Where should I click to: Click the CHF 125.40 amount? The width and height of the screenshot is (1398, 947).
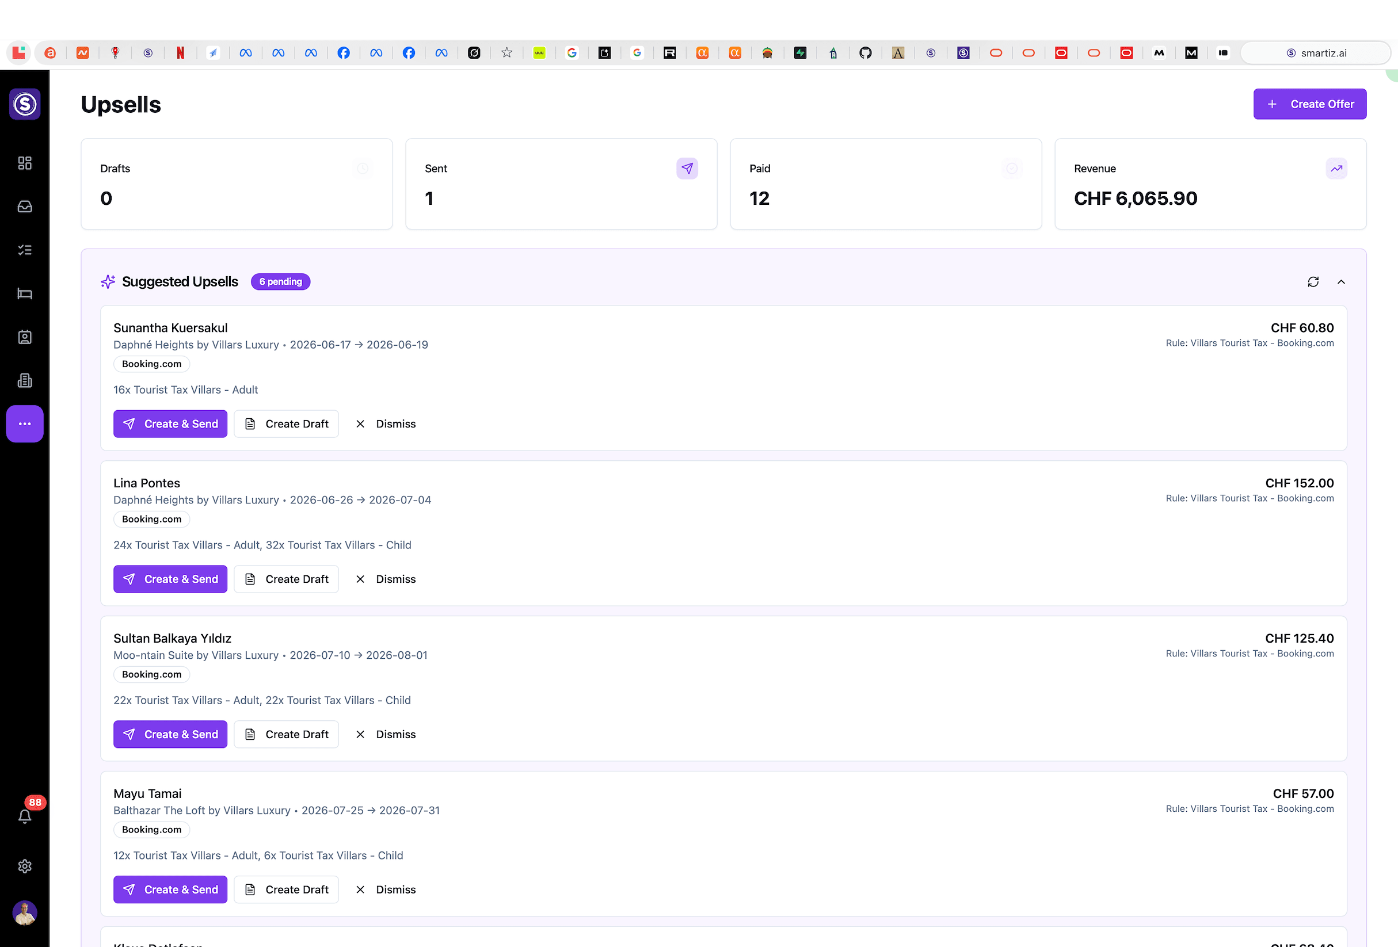(1300, 638)
